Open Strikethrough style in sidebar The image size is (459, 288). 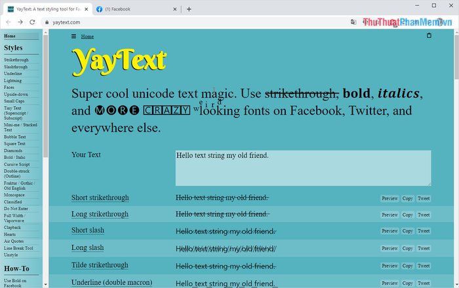(x=16, y=60)
